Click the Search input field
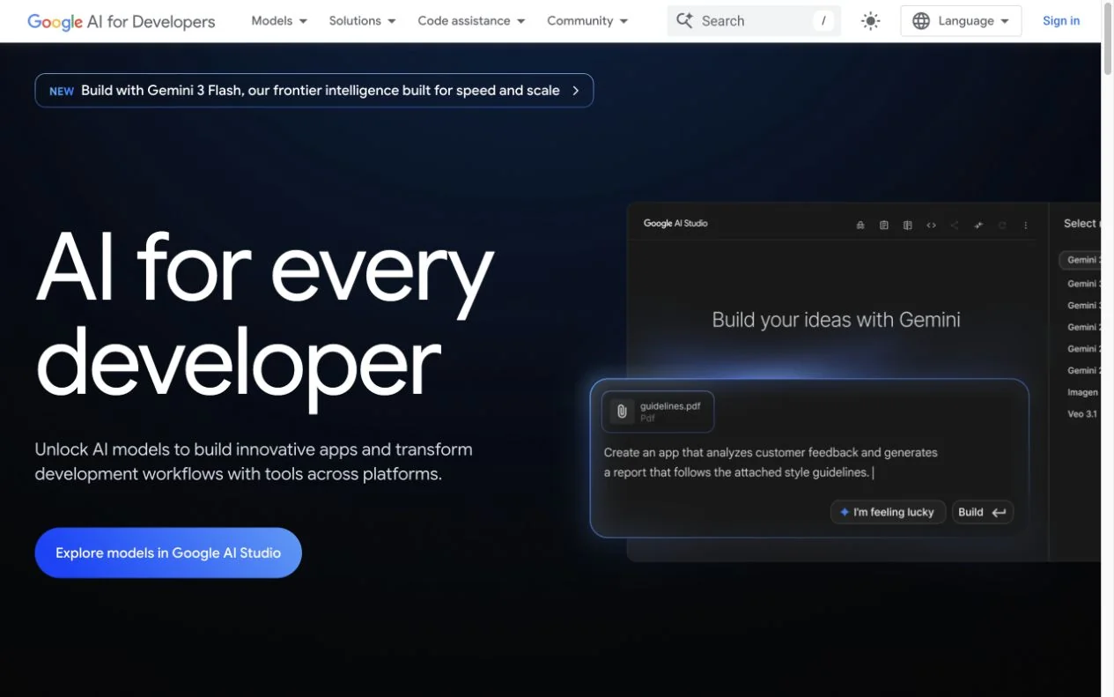The width and height of the screenshot is (1114, 697). [x=754, y=21]
